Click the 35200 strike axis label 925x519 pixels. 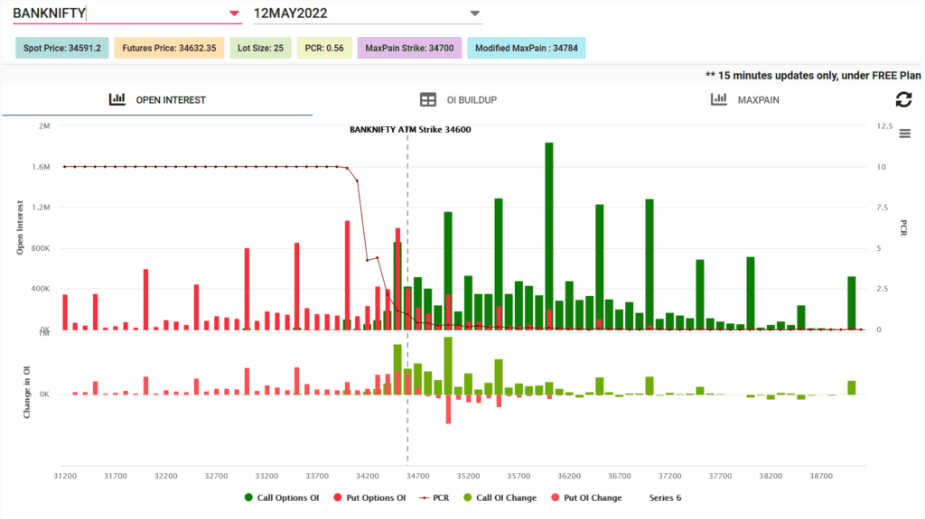[469, 476]
